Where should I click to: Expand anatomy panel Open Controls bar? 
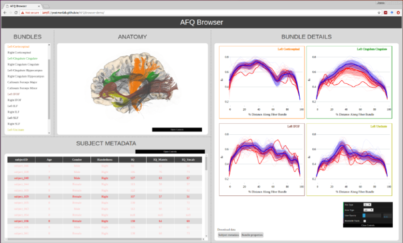[x=177, y=129]
